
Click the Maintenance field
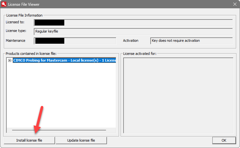[75, 41]
